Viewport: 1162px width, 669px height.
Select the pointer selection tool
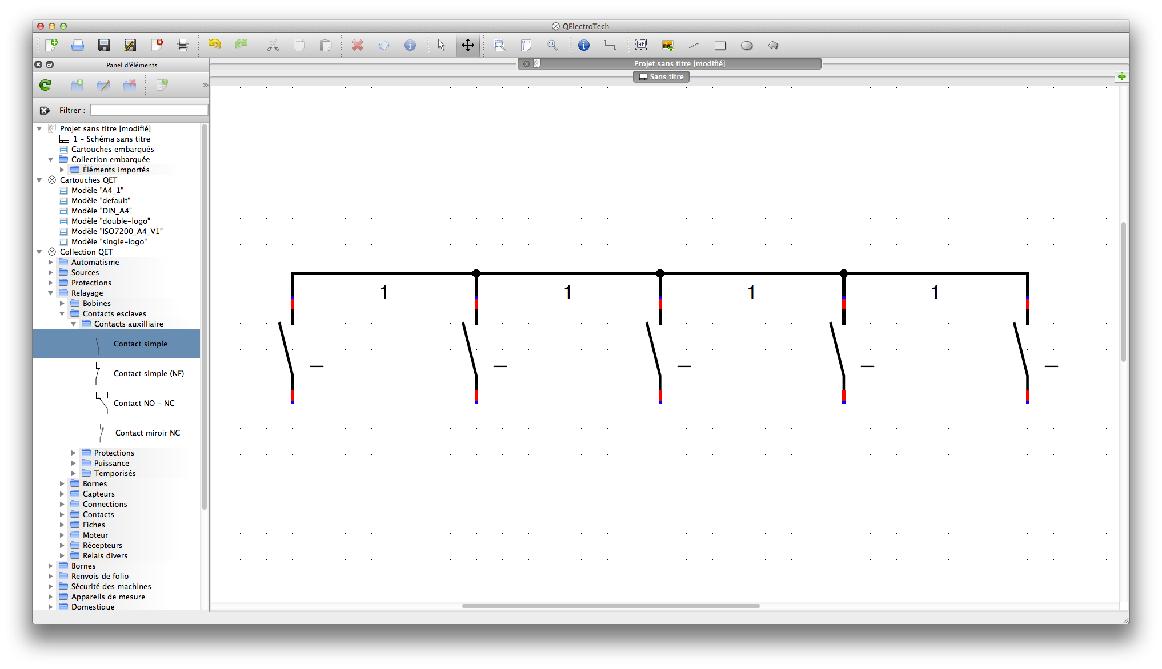(441, 45)
